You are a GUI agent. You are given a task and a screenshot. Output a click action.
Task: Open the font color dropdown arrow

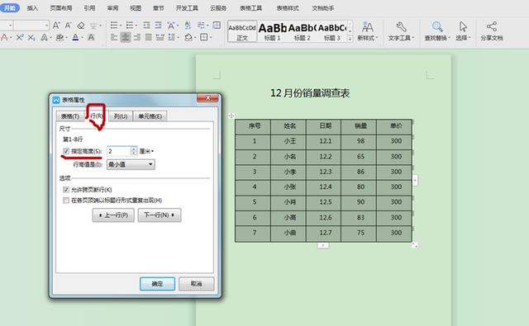point(82,37)
